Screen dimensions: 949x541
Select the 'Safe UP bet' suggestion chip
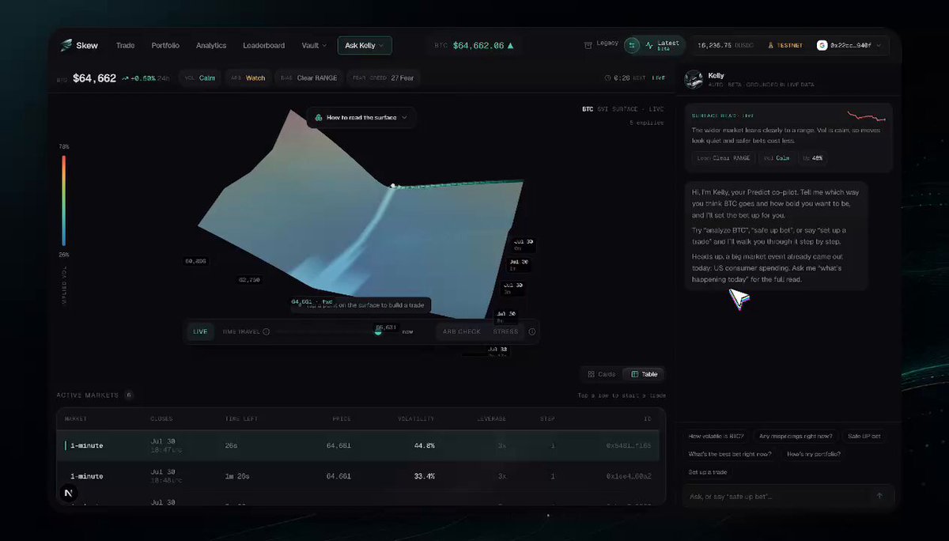tap(864, 436)
